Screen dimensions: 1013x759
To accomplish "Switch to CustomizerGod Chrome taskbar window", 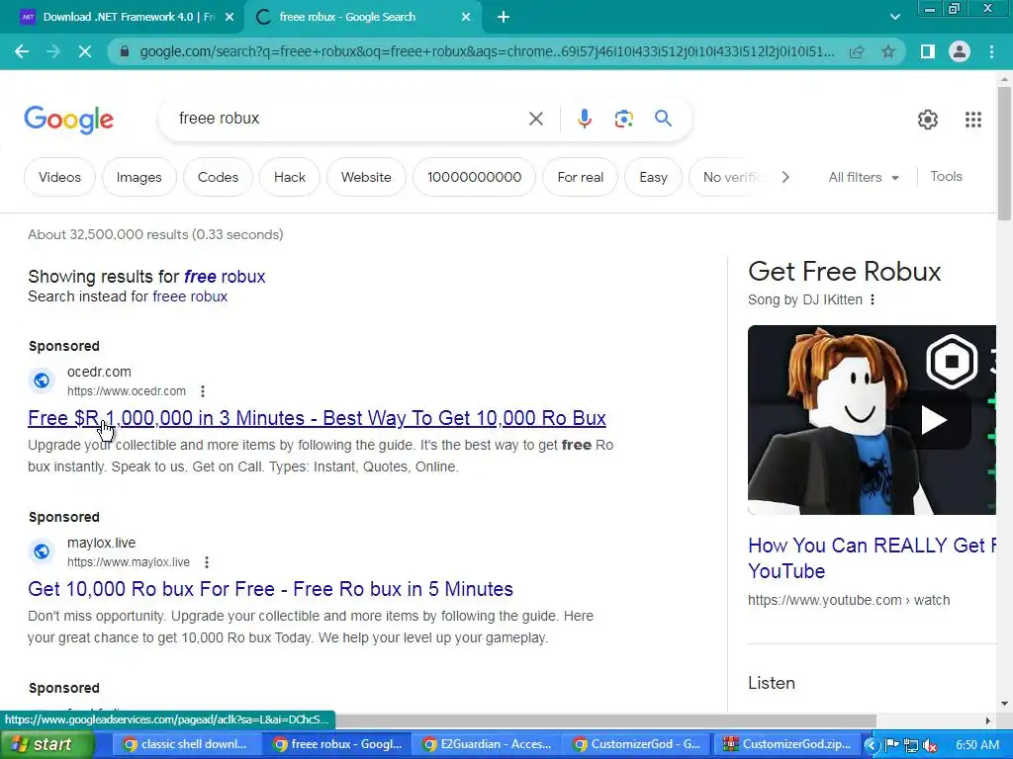I will (637, 744).
